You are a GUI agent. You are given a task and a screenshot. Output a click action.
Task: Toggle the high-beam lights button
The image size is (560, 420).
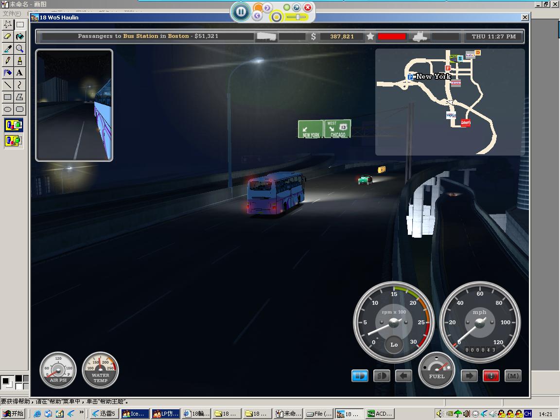click(x=382, y=376)
